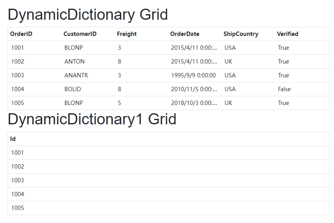Click the BOLID customer cell
This screenshot has width=334, height=223.
point(73,89)
